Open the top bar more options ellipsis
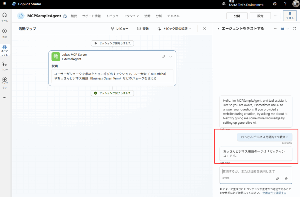This screenshot has width=300, height=197. click(276, 16)
